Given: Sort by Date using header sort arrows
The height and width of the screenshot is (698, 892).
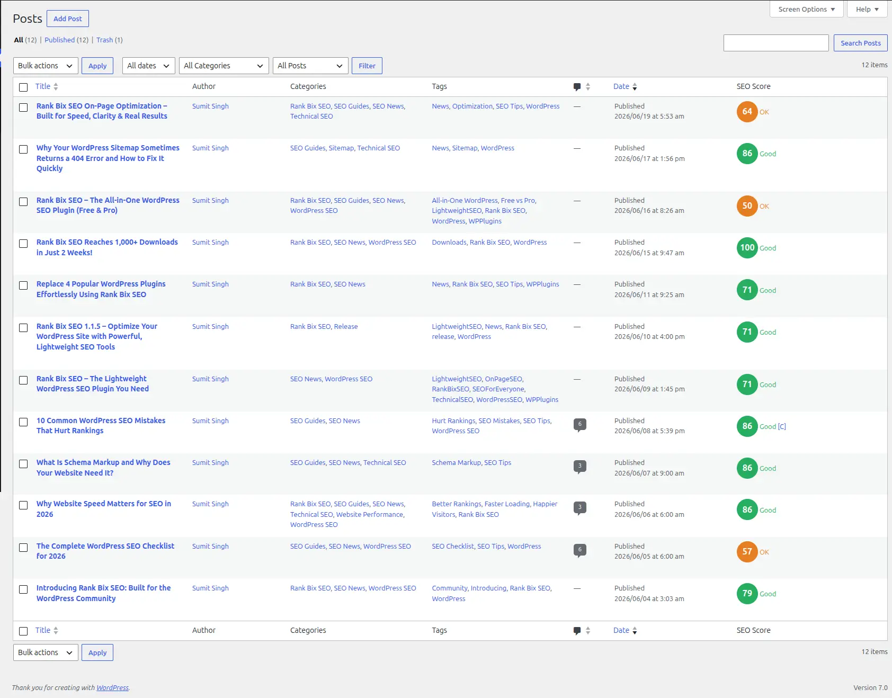Looking at the screenshot, I should point(635,87).
